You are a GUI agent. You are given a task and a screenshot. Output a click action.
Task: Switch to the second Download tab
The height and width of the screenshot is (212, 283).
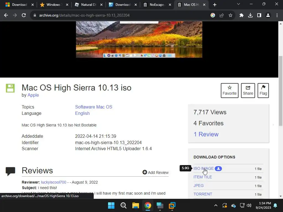point(120,5)
